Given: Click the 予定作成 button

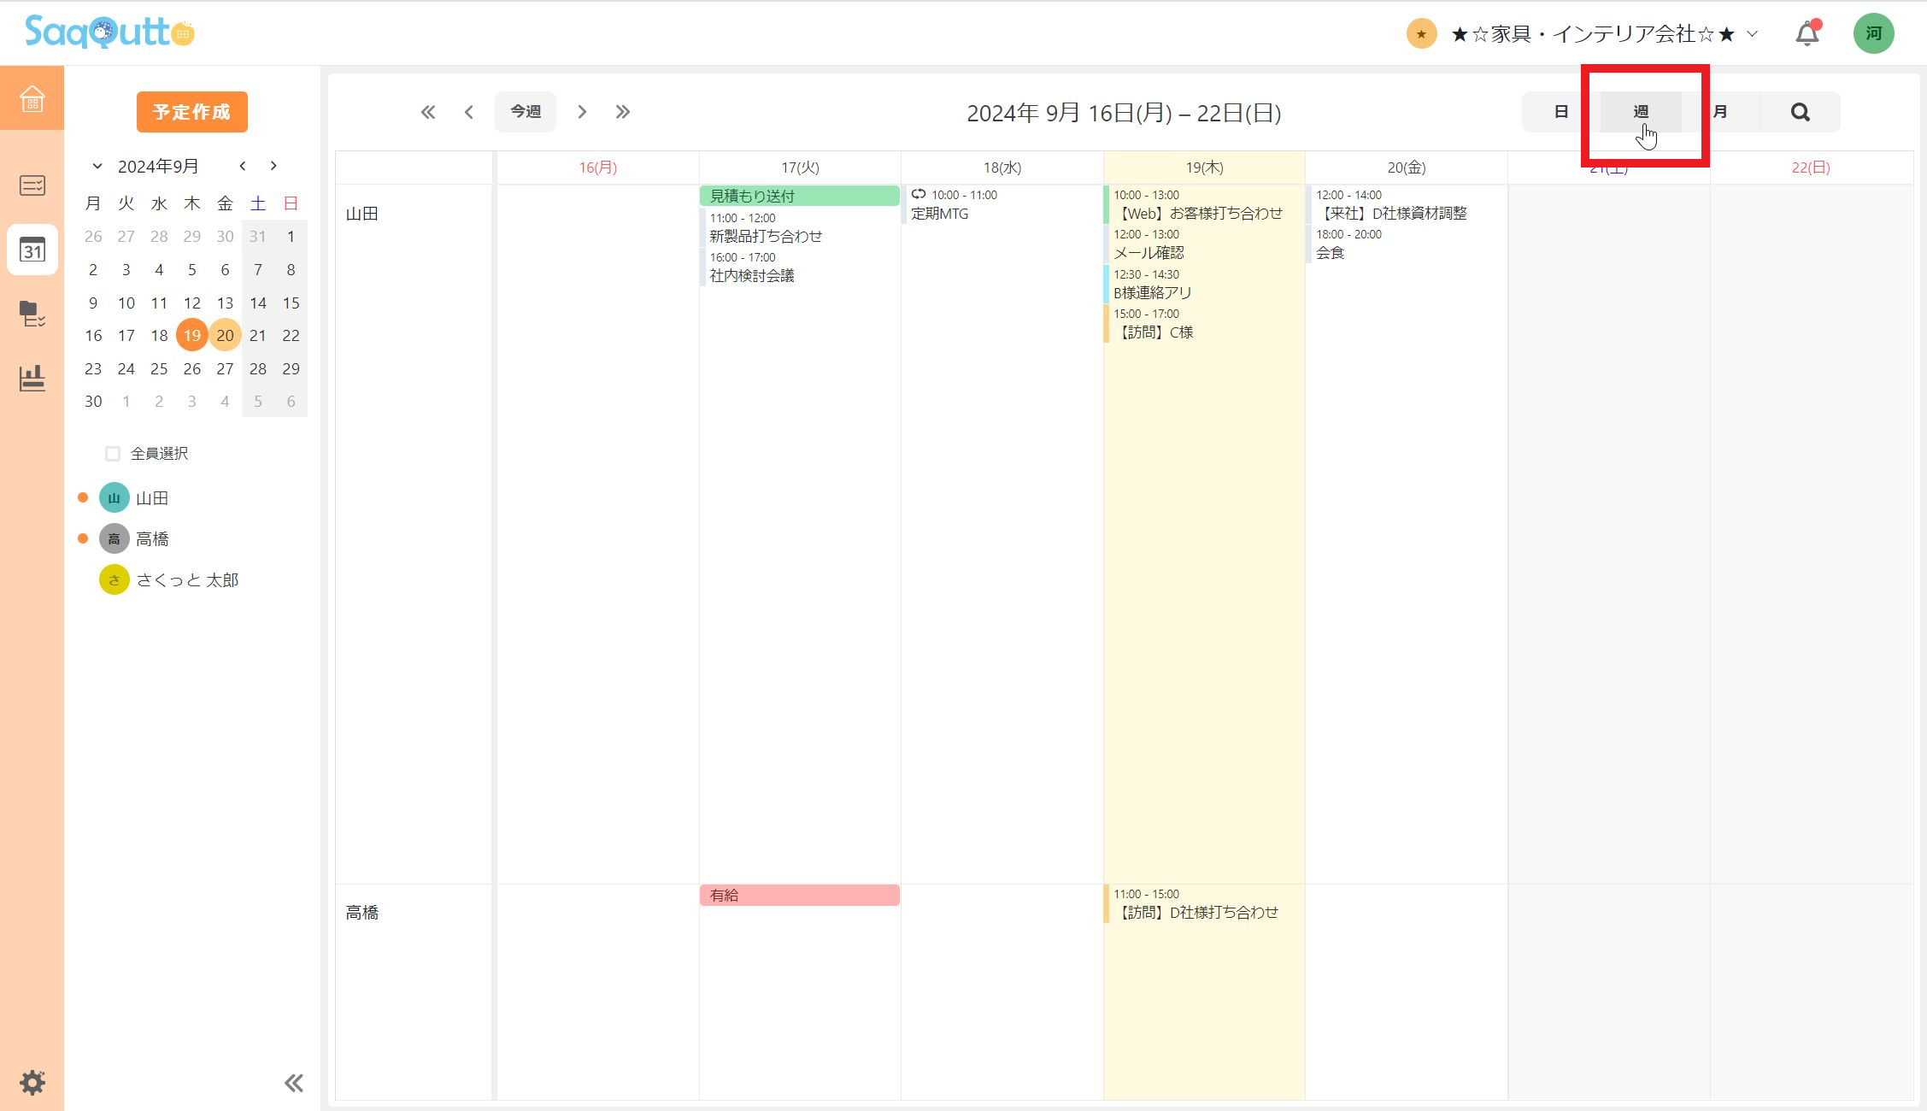Looking at the screenshot, I should click(191, 112).
